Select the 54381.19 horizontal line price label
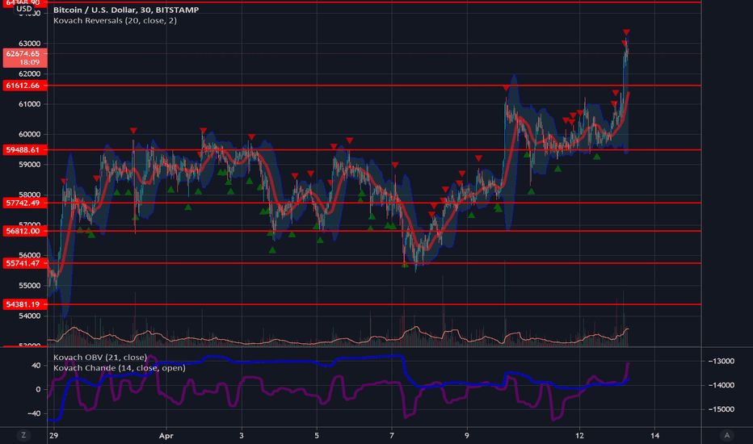The image size is (753, 444). pyautogui.click(x=25, y=304)
